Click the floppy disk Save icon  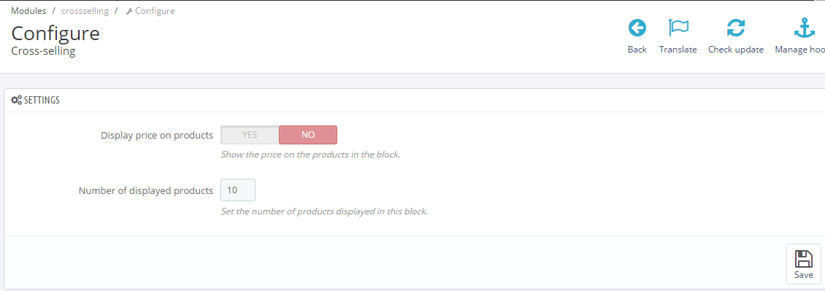click(x=803, y=259)
